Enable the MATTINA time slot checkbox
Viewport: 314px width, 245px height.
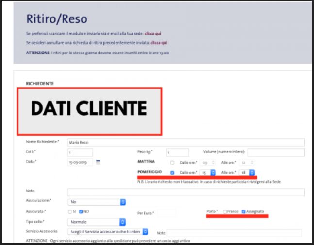point(172,162)
